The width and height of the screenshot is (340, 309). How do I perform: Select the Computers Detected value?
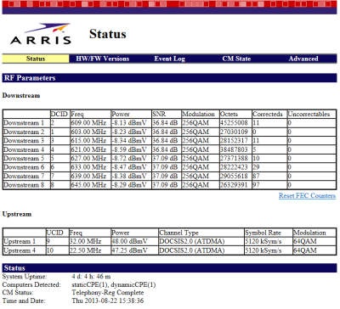(114, 284)
